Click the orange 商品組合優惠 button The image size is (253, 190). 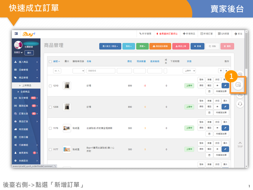[x=160, y=46]
